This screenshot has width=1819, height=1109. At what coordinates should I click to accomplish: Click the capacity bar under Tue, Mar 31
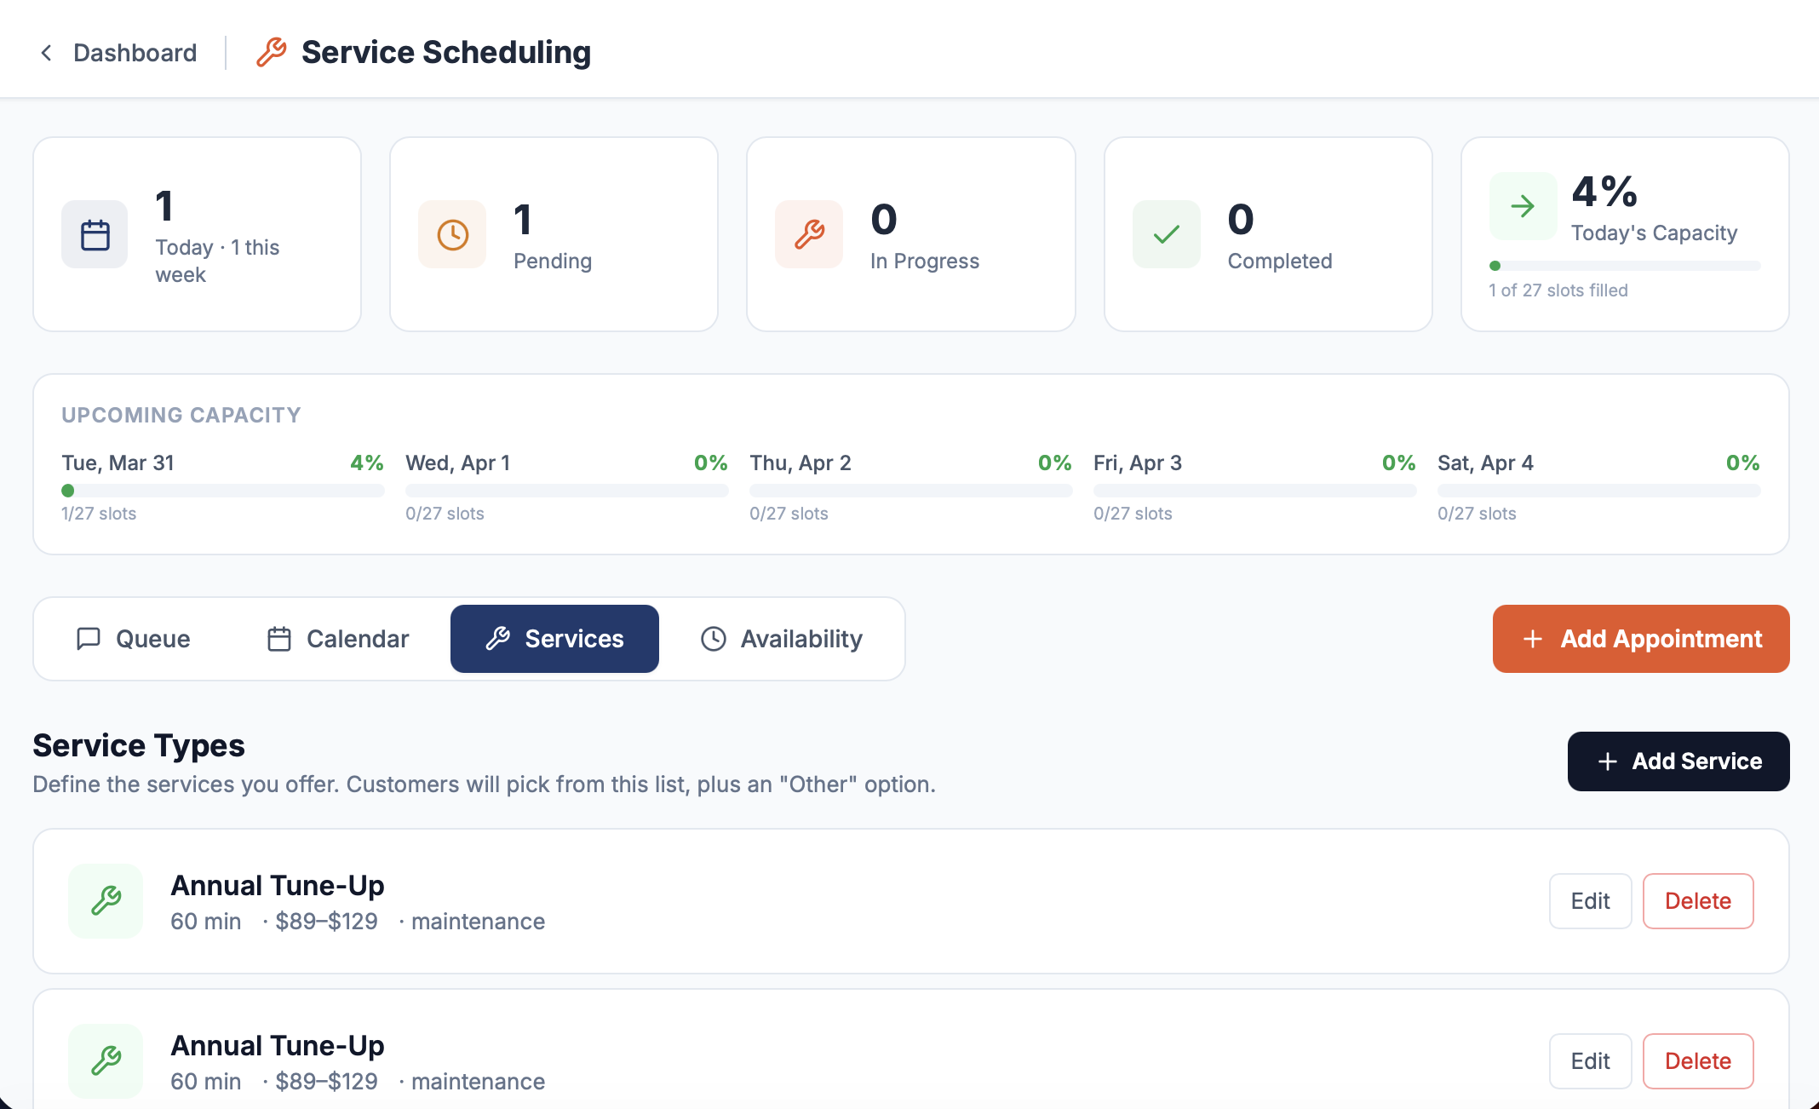click(x=221, y=491)
